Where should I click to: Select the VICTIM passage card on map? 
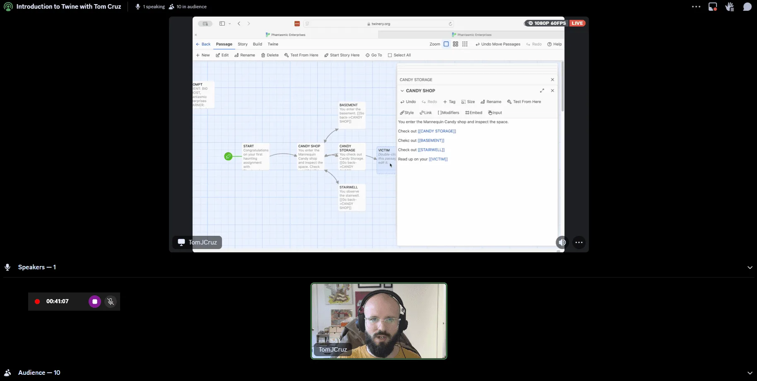pos(386,160)
